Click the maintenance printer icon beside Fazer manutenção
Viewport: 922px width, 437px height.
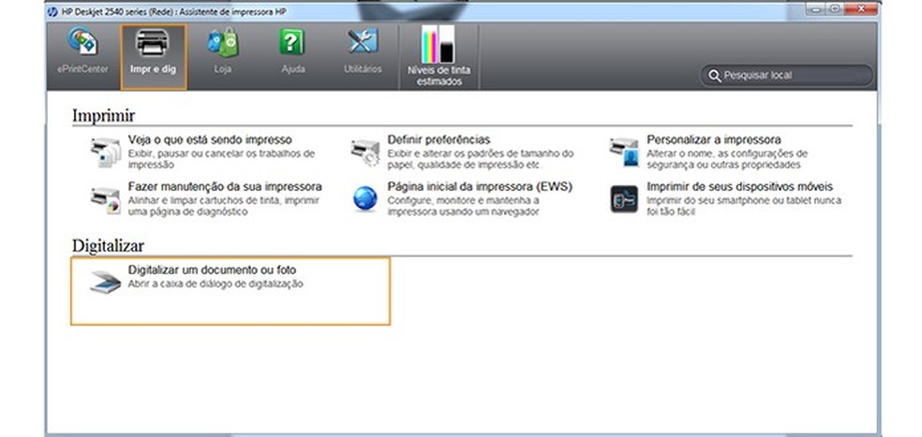coord(106,199)
